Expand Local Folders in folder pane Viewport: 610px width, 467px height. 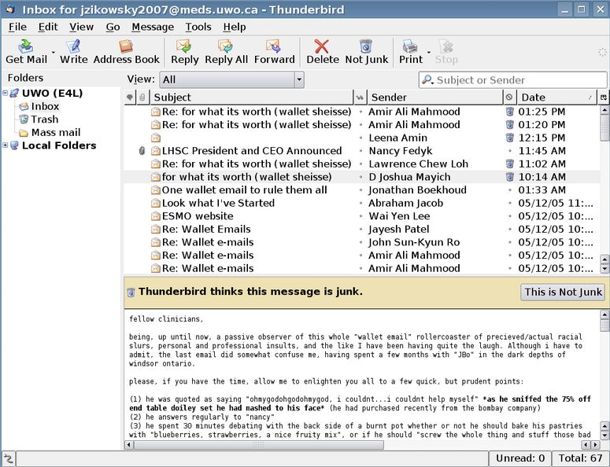coord(6,145)
